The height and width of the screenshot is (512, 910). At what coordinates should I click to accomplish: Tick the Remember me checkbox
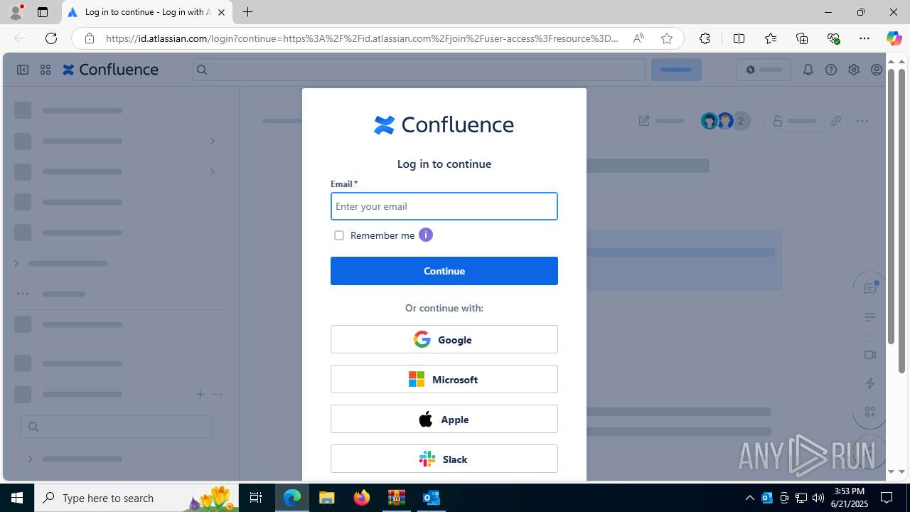(x=339, y=235)
